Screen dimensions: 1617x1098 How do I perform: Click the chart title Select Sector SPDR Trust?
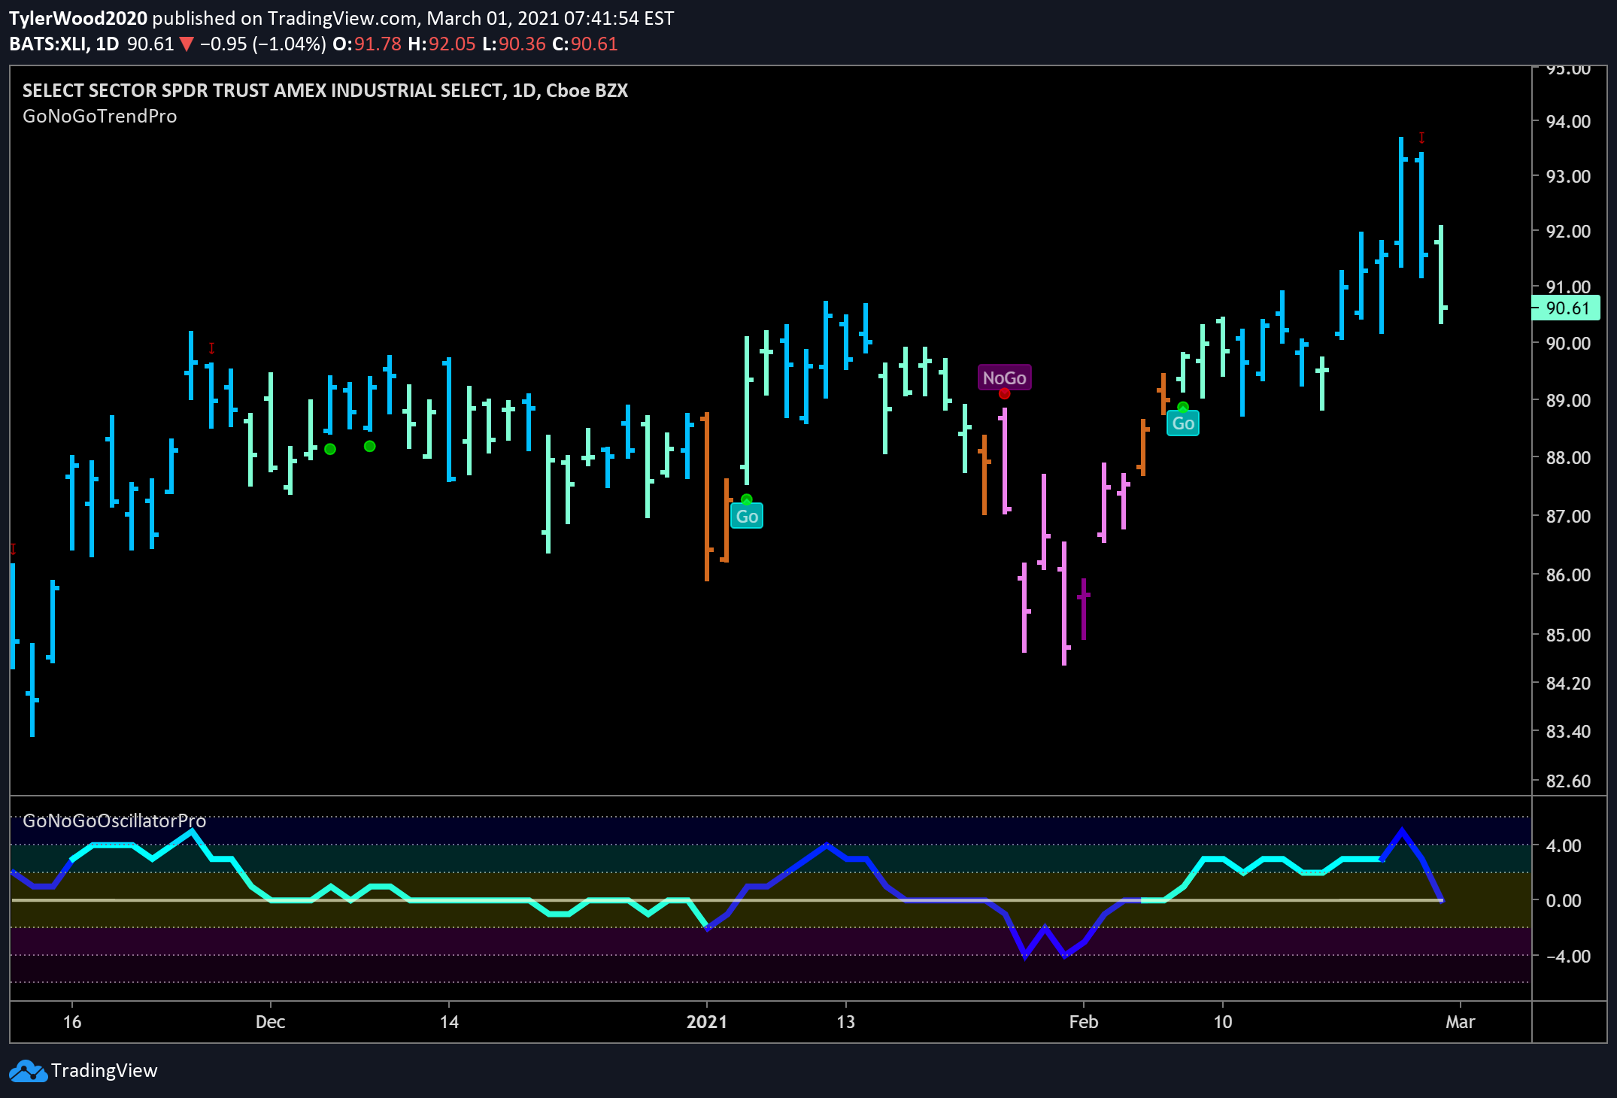point(325,90)
